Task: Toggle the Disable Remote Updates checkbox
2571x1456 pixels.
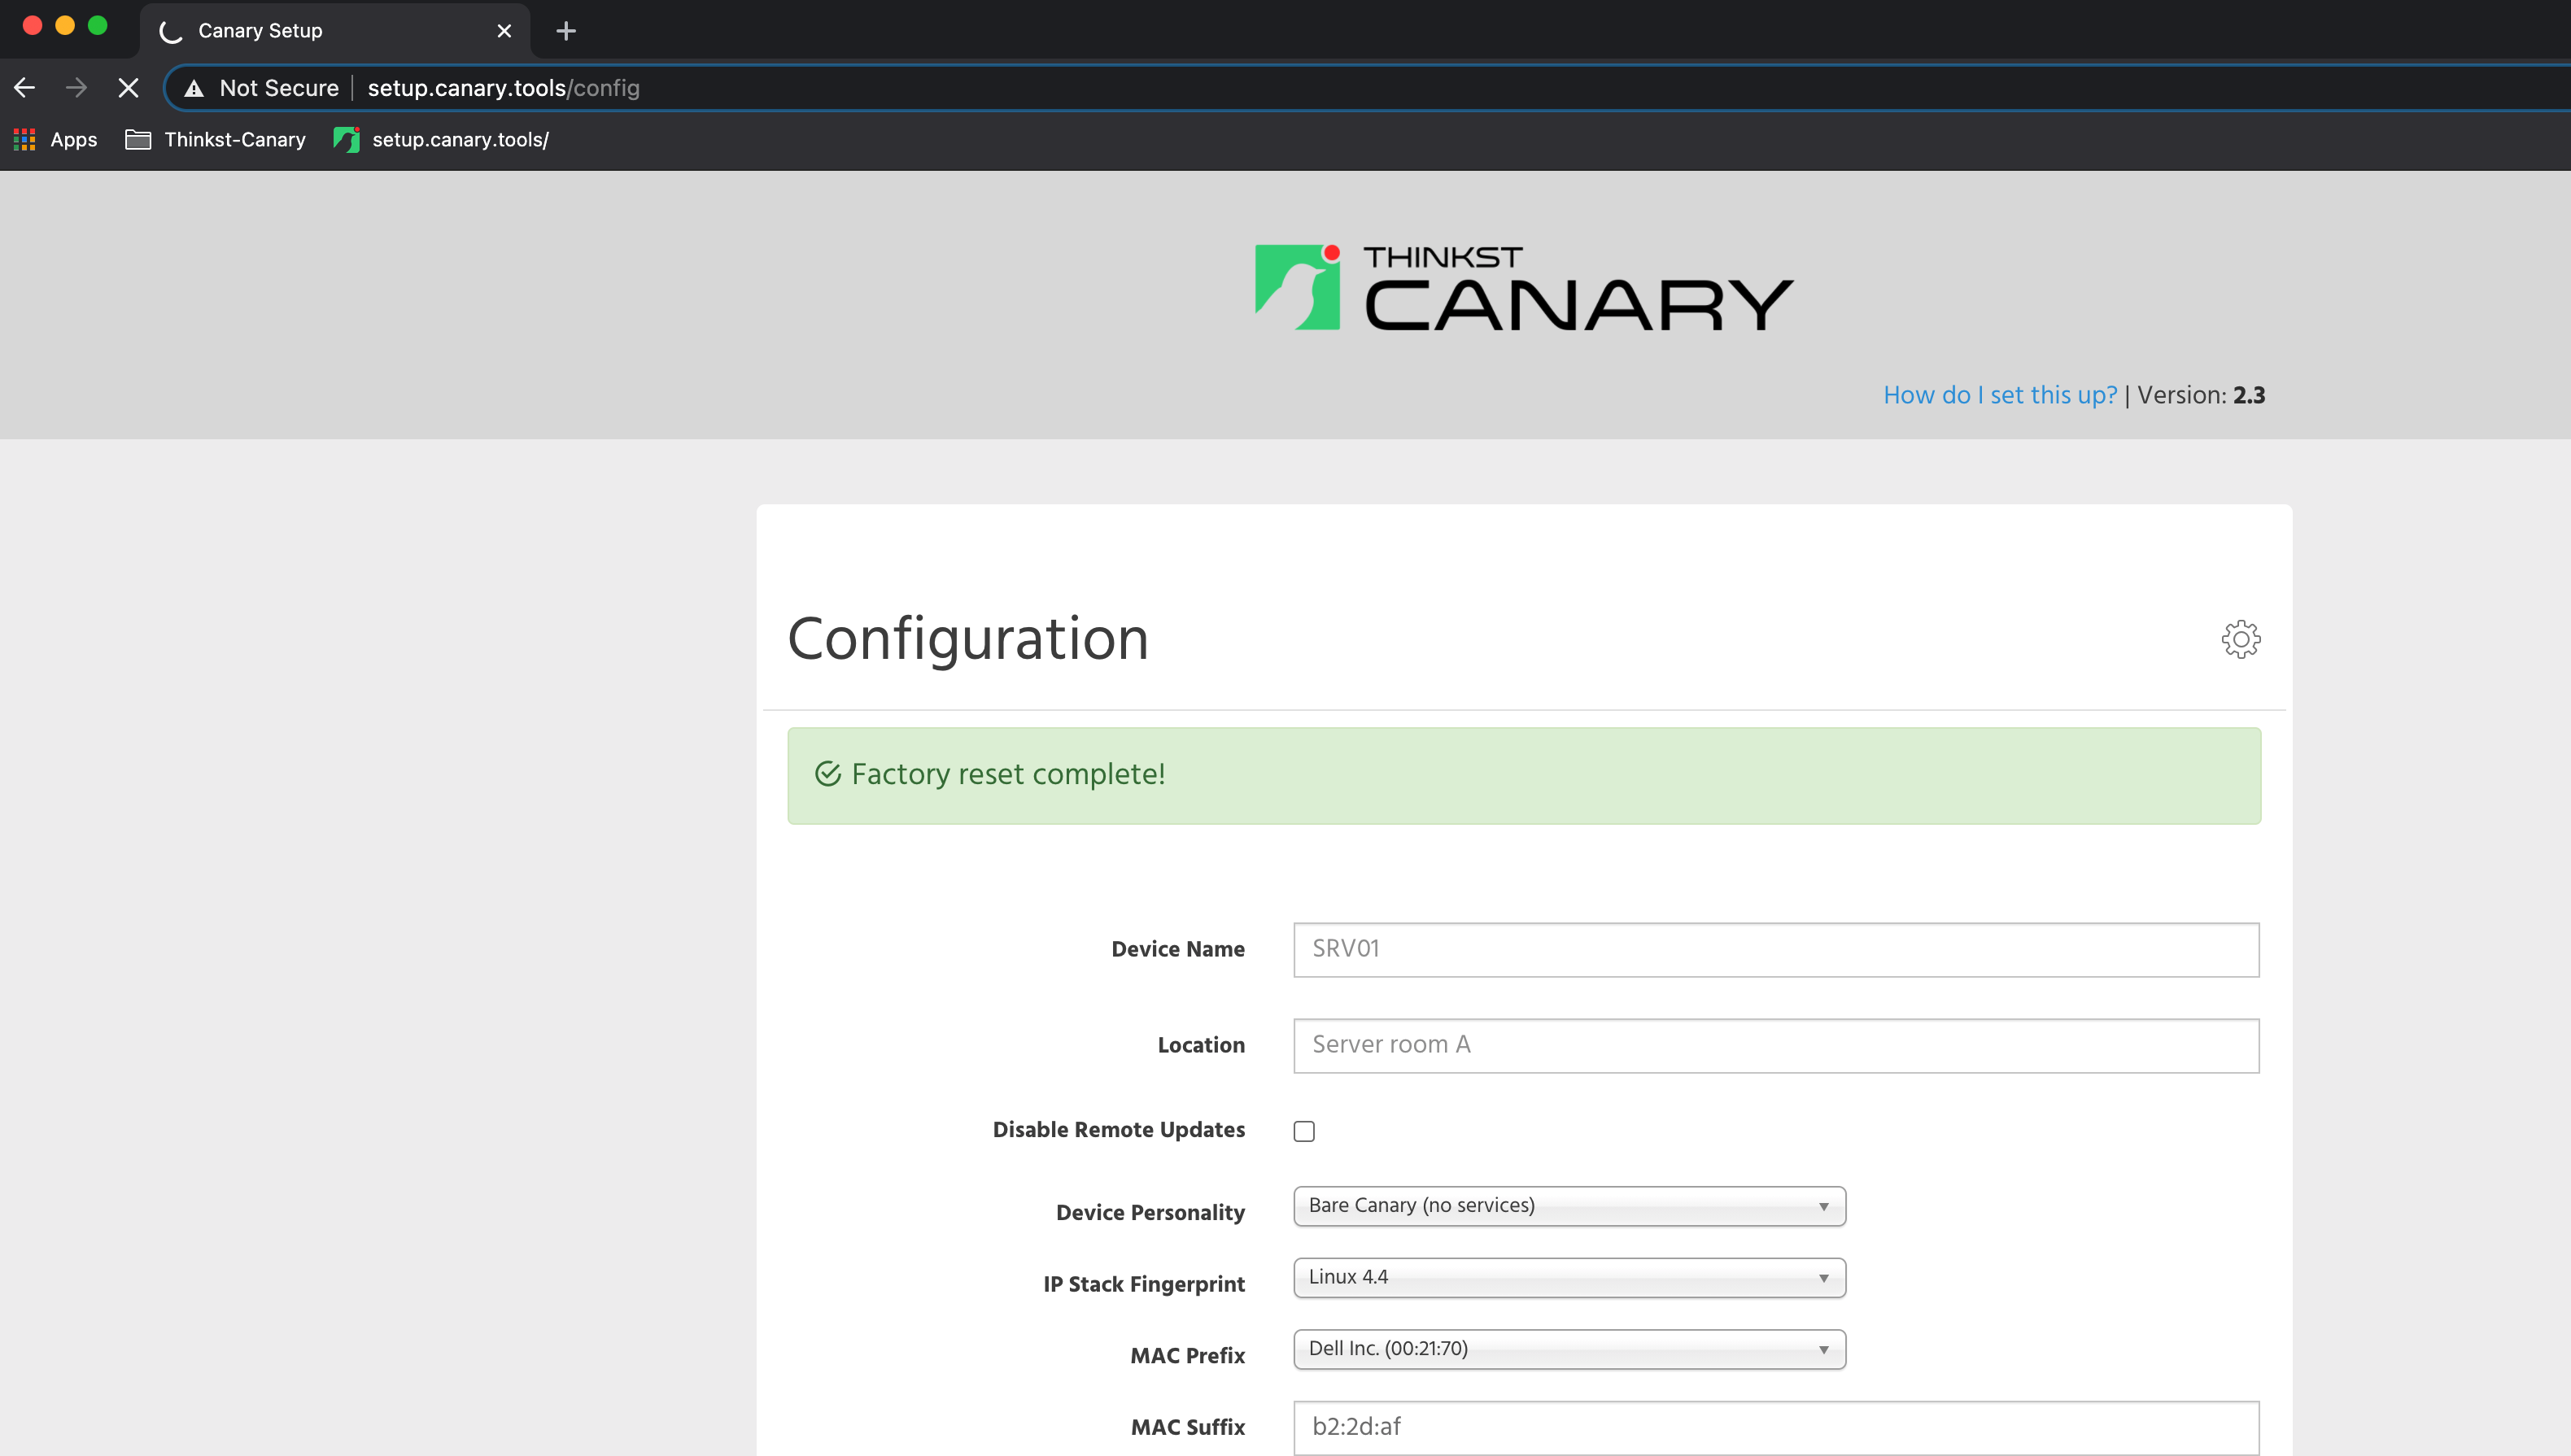Action: click(1304, 1131)
